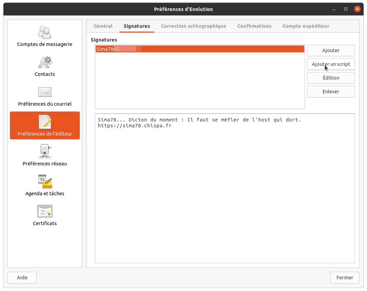Screen dimensions: 367x291
Task: Select the Certificats icon
Action: (x=45, y=211)
